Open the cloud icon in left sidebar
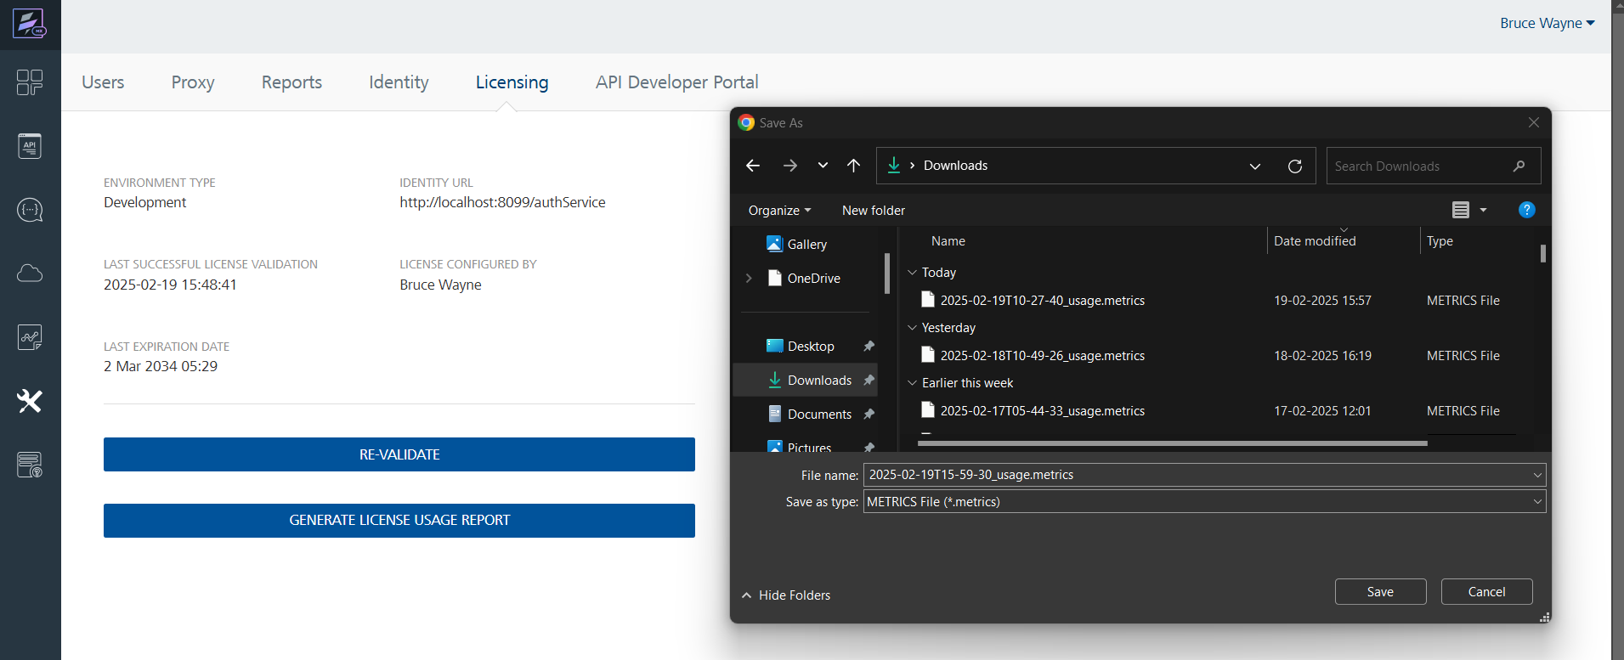 (30, 274)
